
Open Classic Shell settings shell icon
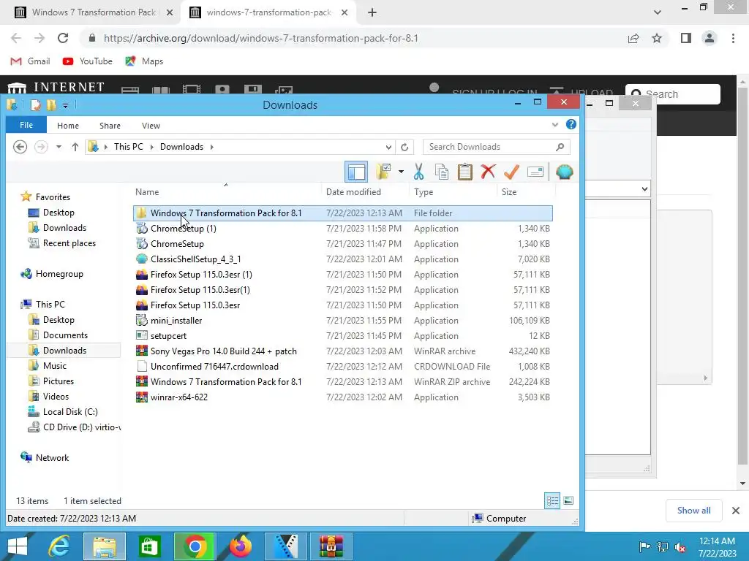tap(564, 172)
